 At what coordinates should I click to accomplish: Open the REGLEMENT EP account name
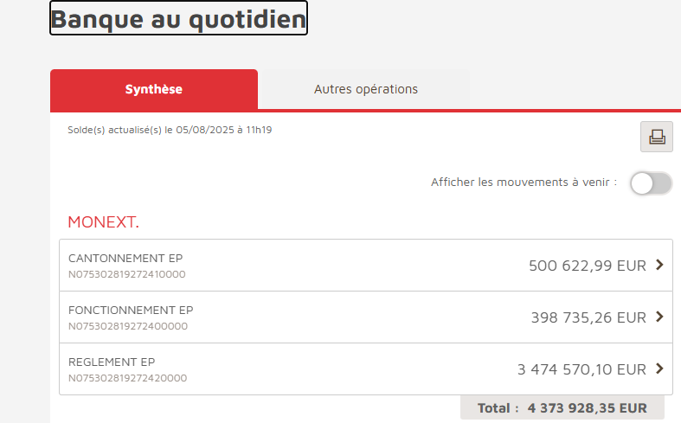(x=112, y=362)
